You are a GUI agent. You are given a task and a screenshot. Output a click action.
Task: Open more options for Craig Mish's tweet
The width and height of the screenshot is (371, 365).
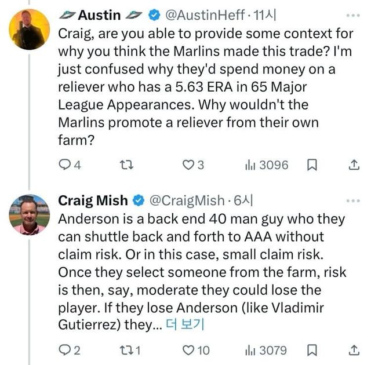pos(352,200)
